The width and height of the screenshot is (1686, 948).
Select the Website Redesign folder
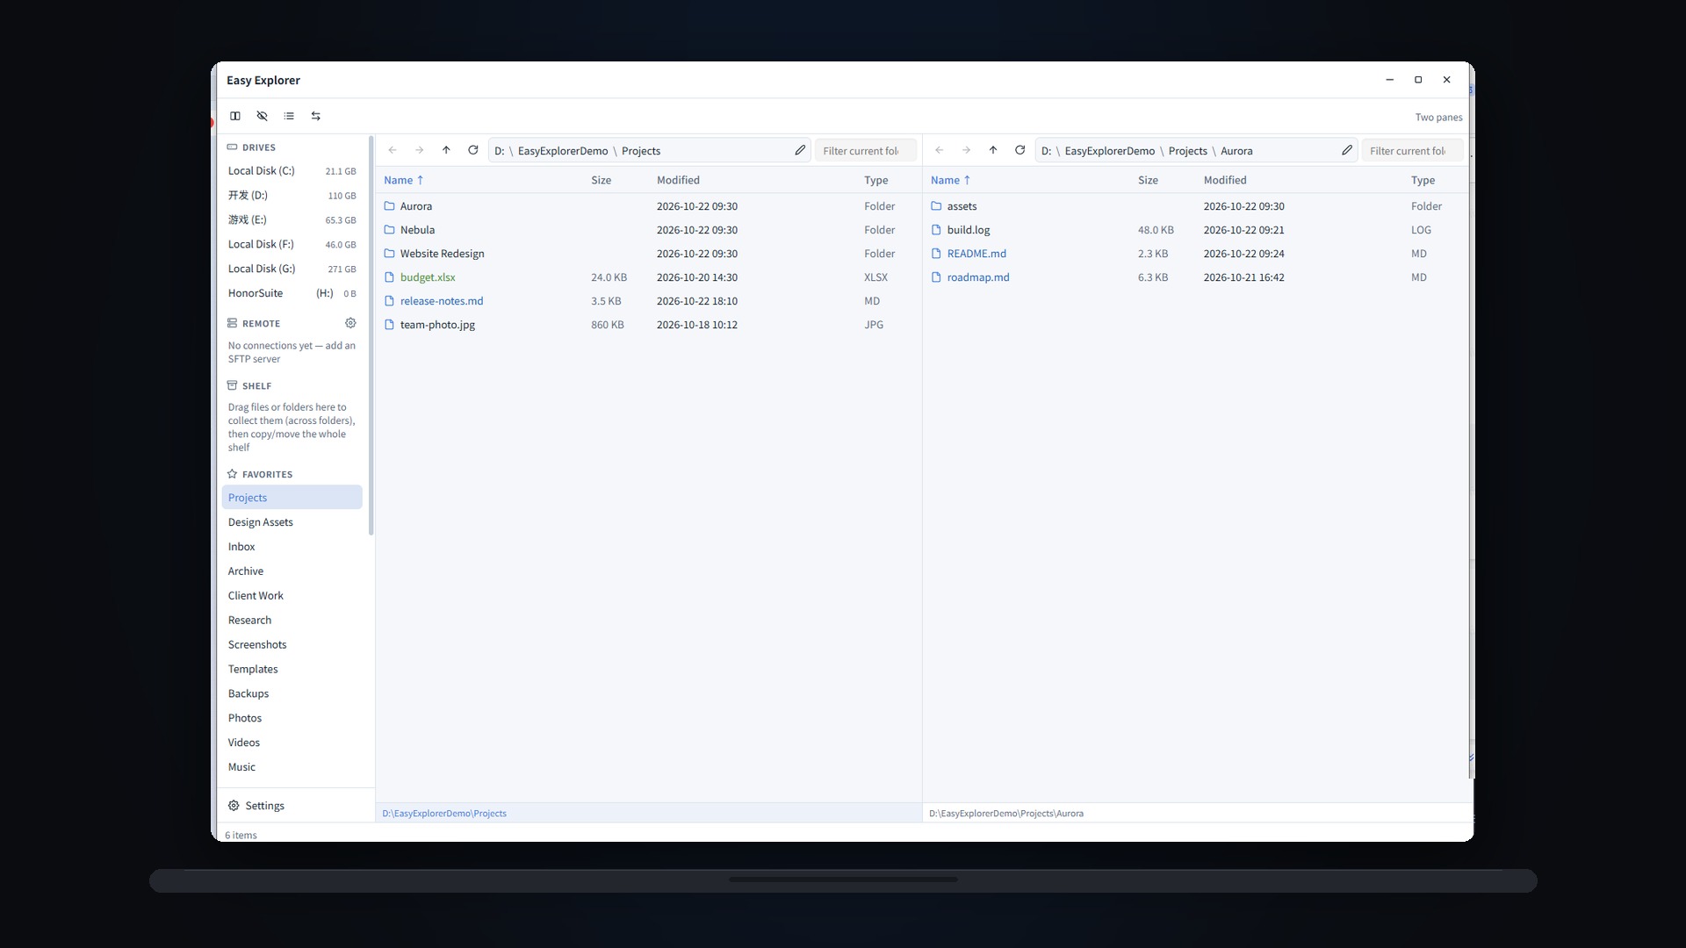pyautogui.click(x=649, y=254)
